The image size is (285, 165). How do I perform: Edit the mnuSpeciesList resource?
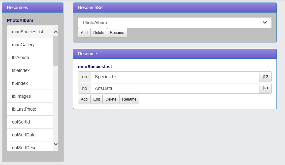(x=97, y=99)
